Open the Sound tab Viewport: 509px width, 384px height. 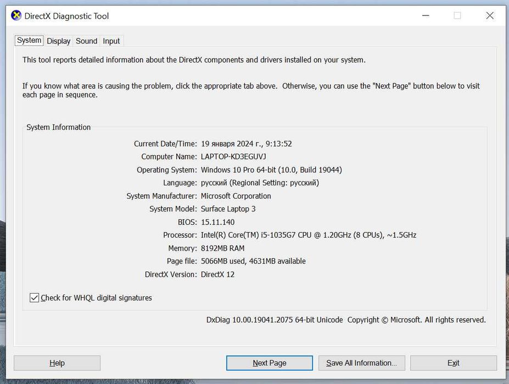(86, 41)
